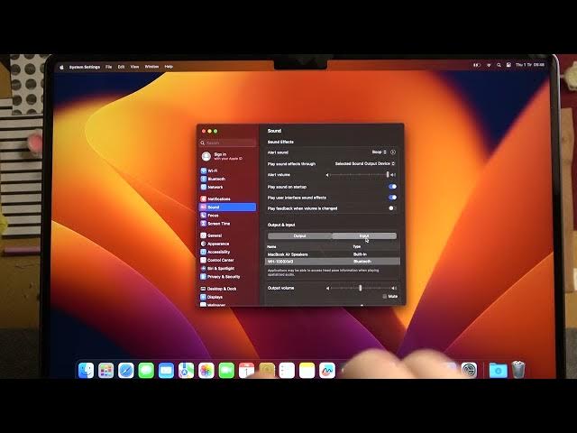Click the Spotlight search icon in menu bar
The height and width of the screenshot is (433, 577).
499,65
